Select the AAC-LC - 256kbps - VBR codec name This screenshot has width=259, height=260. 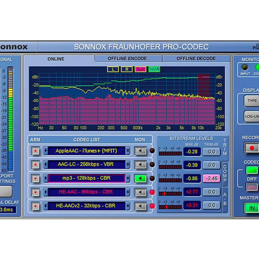(87, 164)
